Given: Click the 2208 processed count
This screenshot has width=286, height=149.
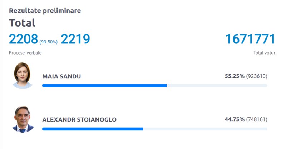Looking at the screenshot, I should pyautogui.click(x=23, y=39).
